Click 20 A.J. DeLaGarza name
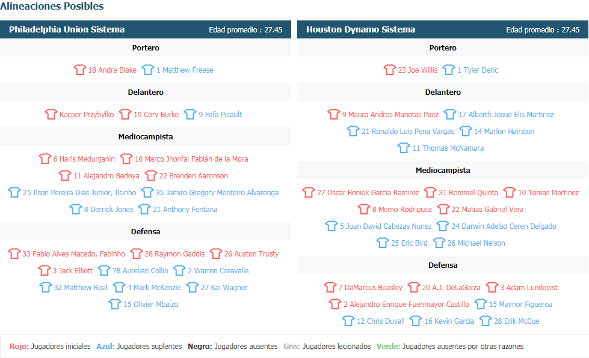The image size is (589, 358). pyautogui.click(x=451, y=288)
